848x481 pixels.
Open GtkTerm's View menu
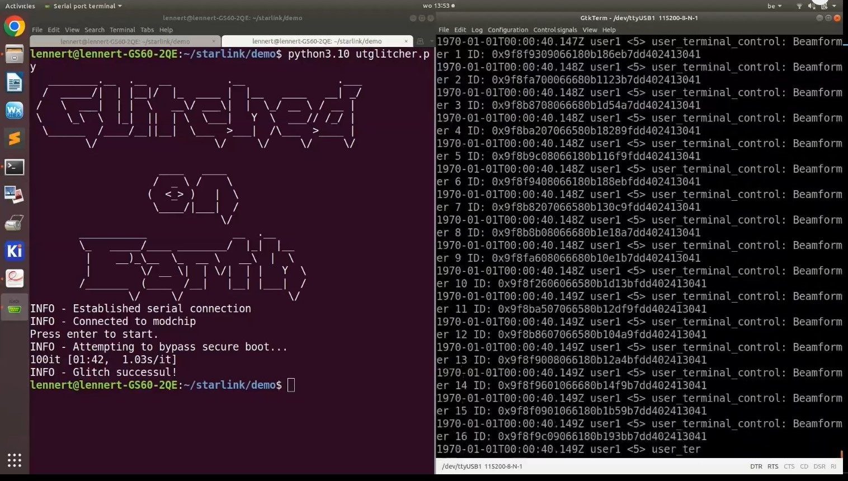[x=590, y=30]
